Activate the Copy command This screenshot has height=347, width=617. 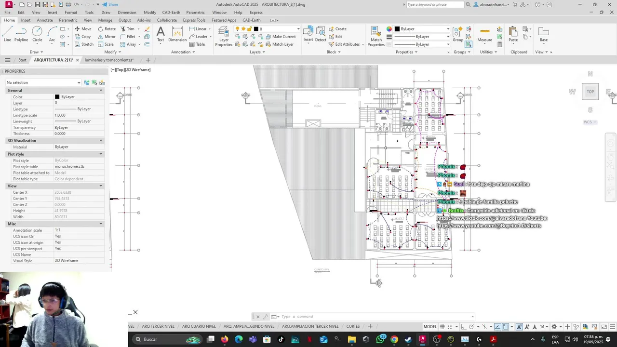[82, 37]
